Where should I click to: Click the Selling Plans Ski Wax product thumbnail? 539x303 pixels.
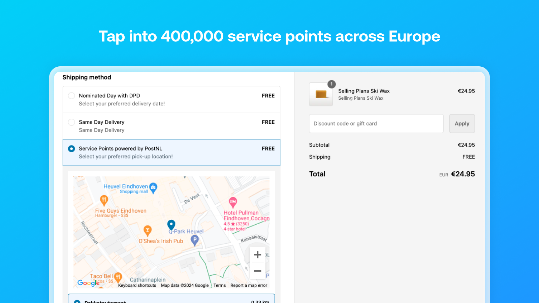321,94
